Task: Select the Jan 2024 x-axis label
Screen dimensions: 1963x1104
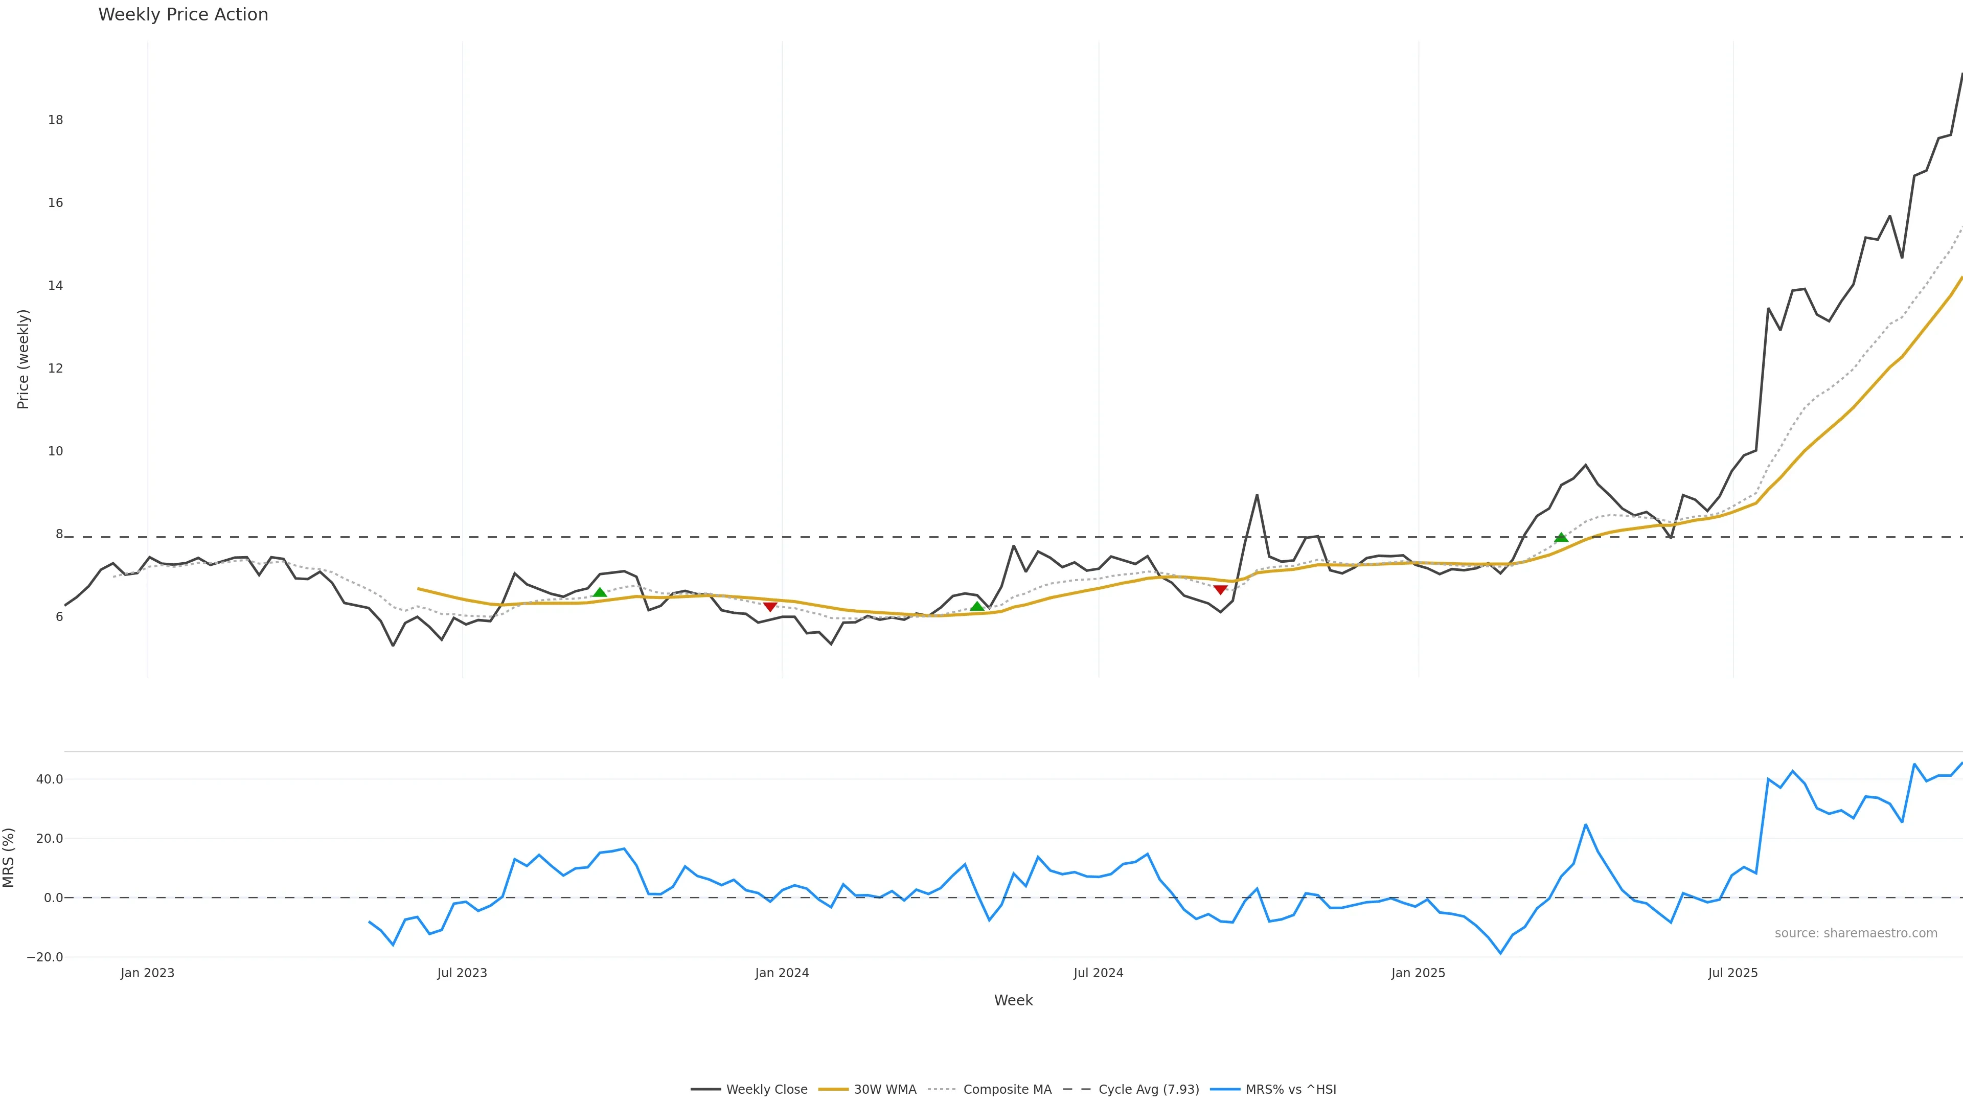Action: click(782, 973)
